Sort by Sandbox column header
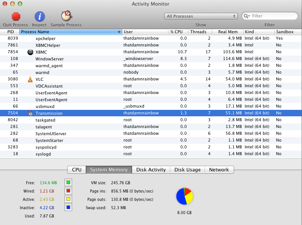The image size is (302, 225). [x=288, y=32]
